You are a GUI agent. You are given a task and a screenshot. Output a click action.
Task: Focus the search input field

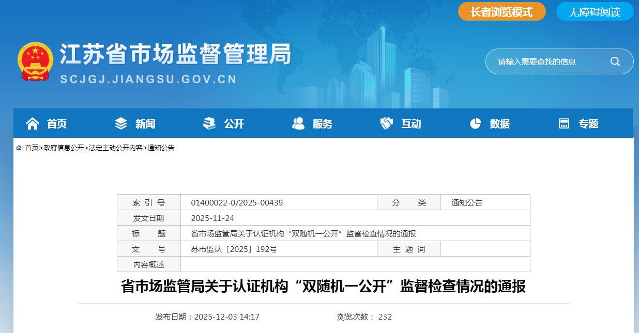[x=548, y=61]
